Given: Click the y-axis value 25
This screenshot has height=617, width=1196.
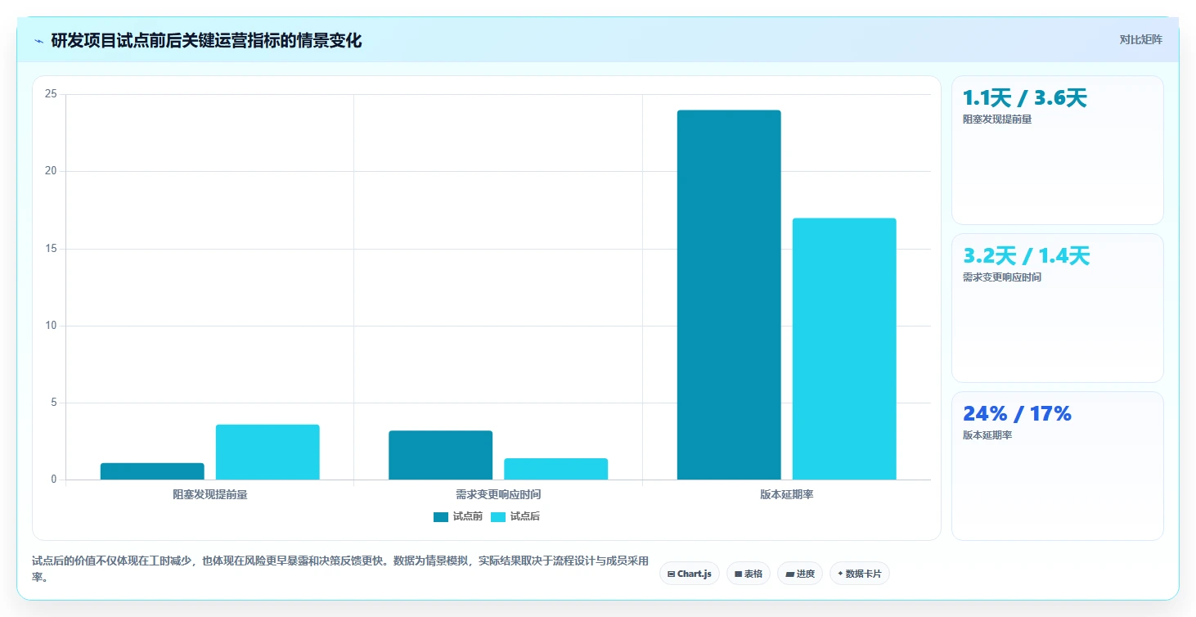Looking at the screenshot, I should click(x=51, y=94).
